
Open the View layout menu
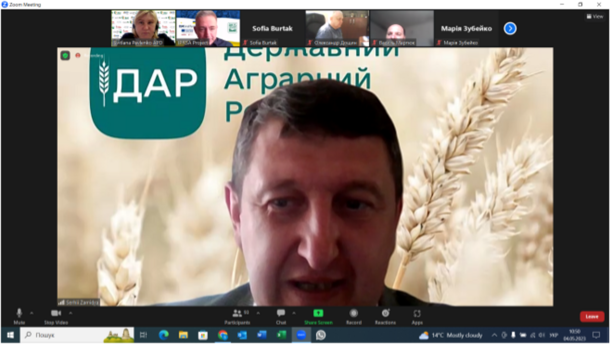595,16
